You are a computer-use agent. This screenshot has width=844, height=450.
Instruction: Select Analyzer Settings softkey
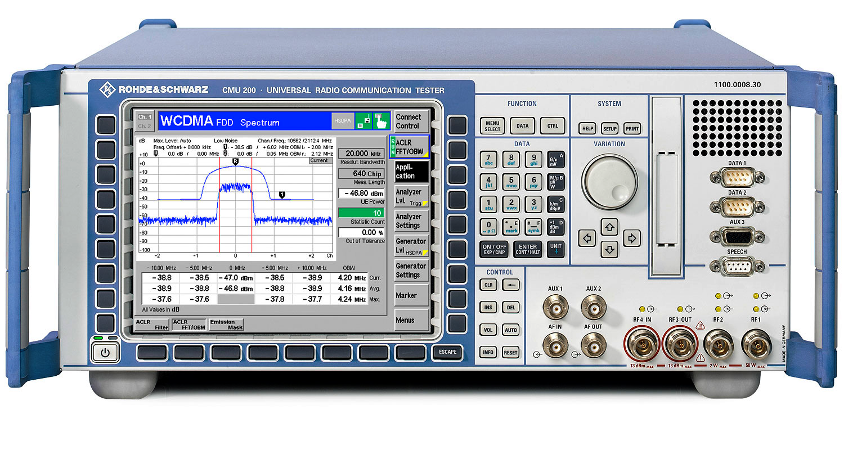tap(411, 221)
